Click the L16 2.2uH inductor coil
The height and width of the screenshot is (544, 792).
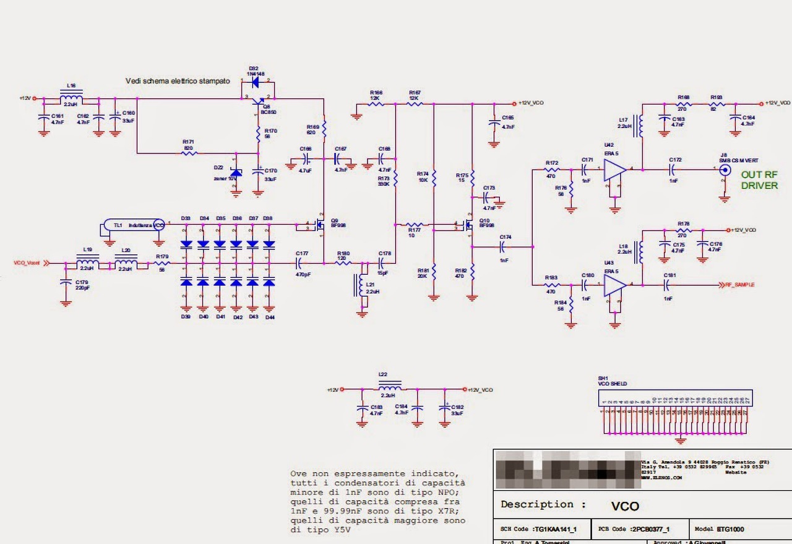point(71,98)
